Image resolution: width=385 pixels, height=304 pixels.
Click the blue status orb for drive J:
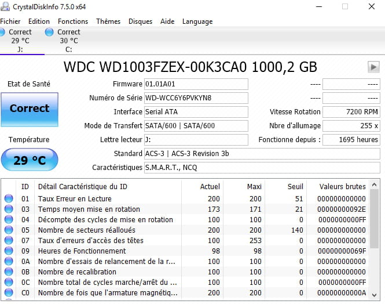pos(4,32)
